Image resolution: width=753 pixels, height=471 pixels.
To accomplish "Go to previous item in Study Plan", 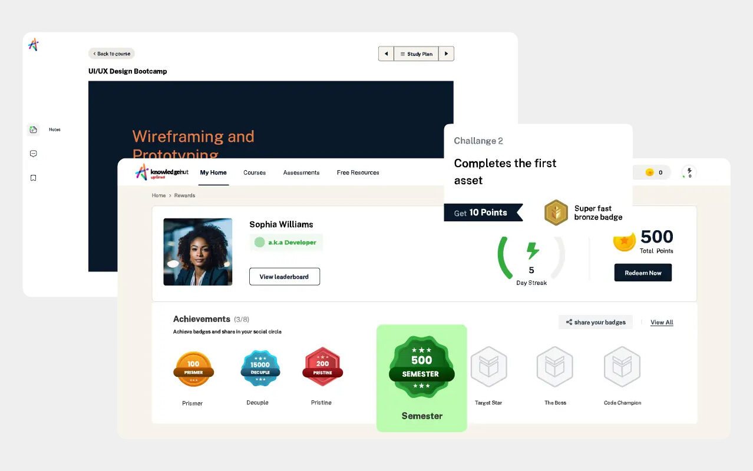I will click(x=386, y=54).
